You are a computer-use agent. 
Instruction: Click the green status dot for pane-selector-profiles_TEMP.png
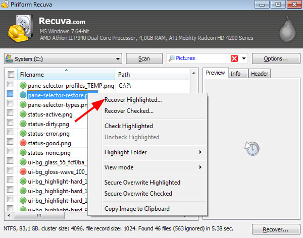coord(23,85)
